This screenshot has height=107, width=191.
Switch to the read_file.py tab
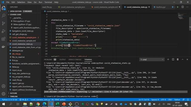pos(47,7)
